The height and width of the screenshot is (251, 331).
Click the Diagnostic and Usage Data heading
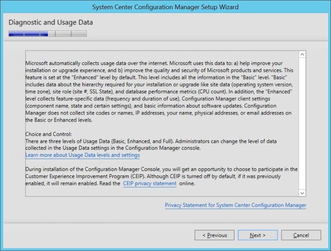[x=51, y=22]
